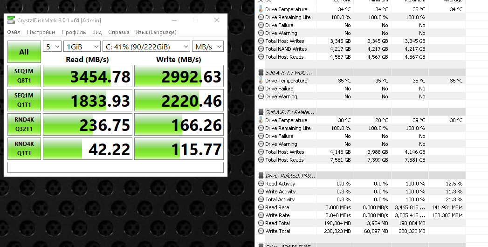The height and width of the screenshot is (247, 488).
Task: Click the Read Rate average 141.931 MB/s
Action: pyautogui.click(x=447, y=207)
